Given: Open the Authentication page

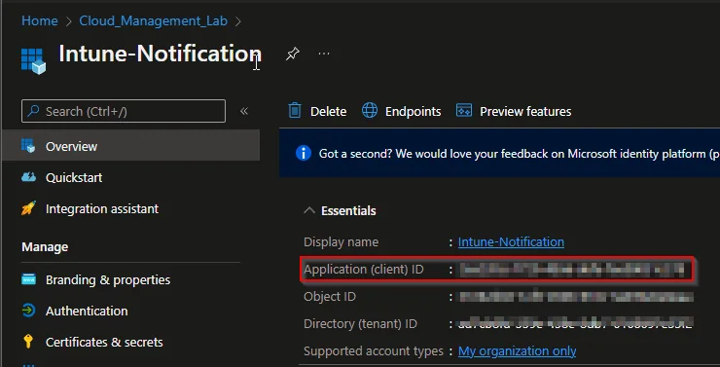Looking at the screenshot, I should (x=87, y=311).
